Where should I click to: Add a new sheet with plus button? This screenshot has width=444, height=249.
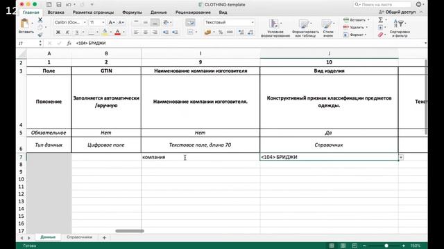tap(104, 238)
